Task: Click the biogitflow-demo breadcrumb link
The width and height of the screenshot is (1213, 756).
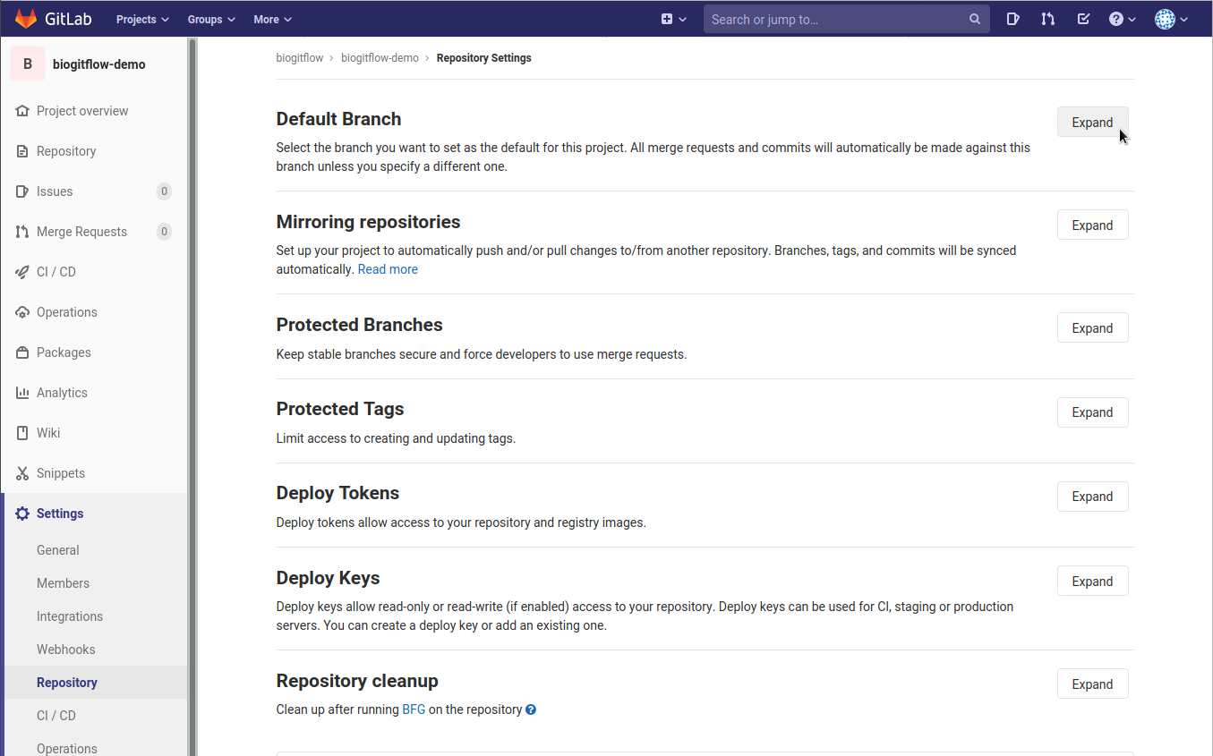Action: point(380,58)
